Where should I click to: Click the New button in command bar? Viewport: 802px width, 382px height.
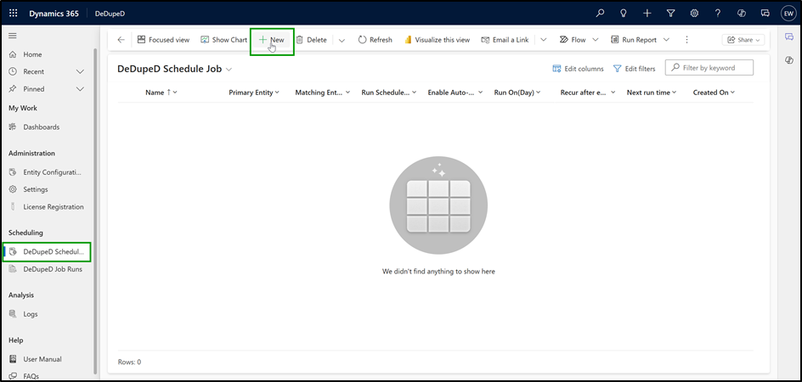point(272,40)
